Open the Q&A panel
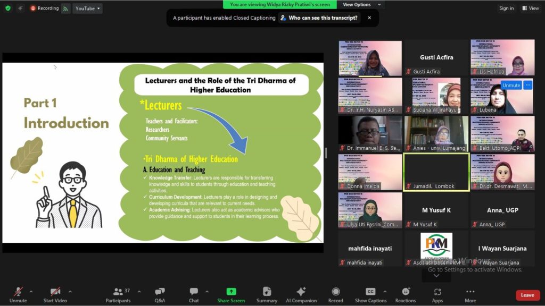Viewport: 545px width, 306px height. (x=160, y=292)
